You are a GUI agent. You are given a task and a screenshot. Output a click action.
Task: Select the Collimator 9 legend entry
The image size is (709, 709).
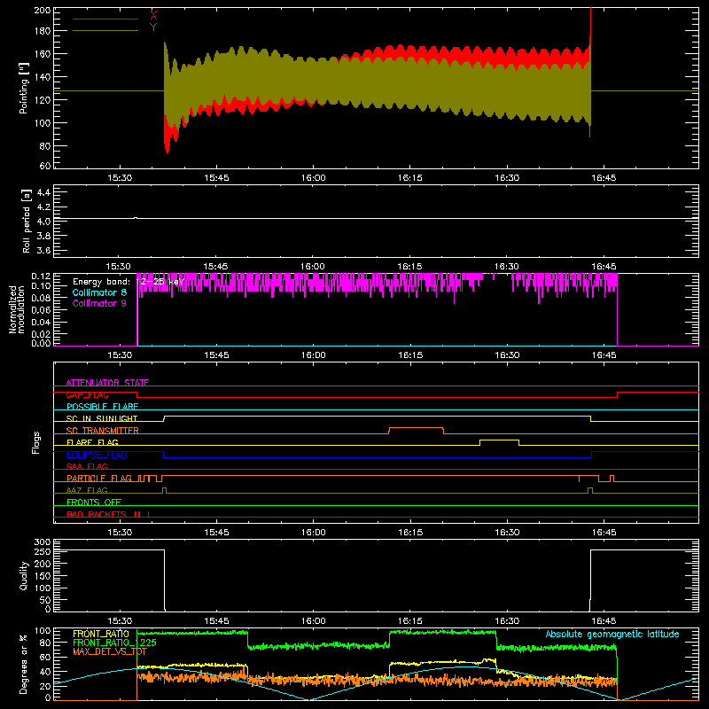tap(99, 303)
